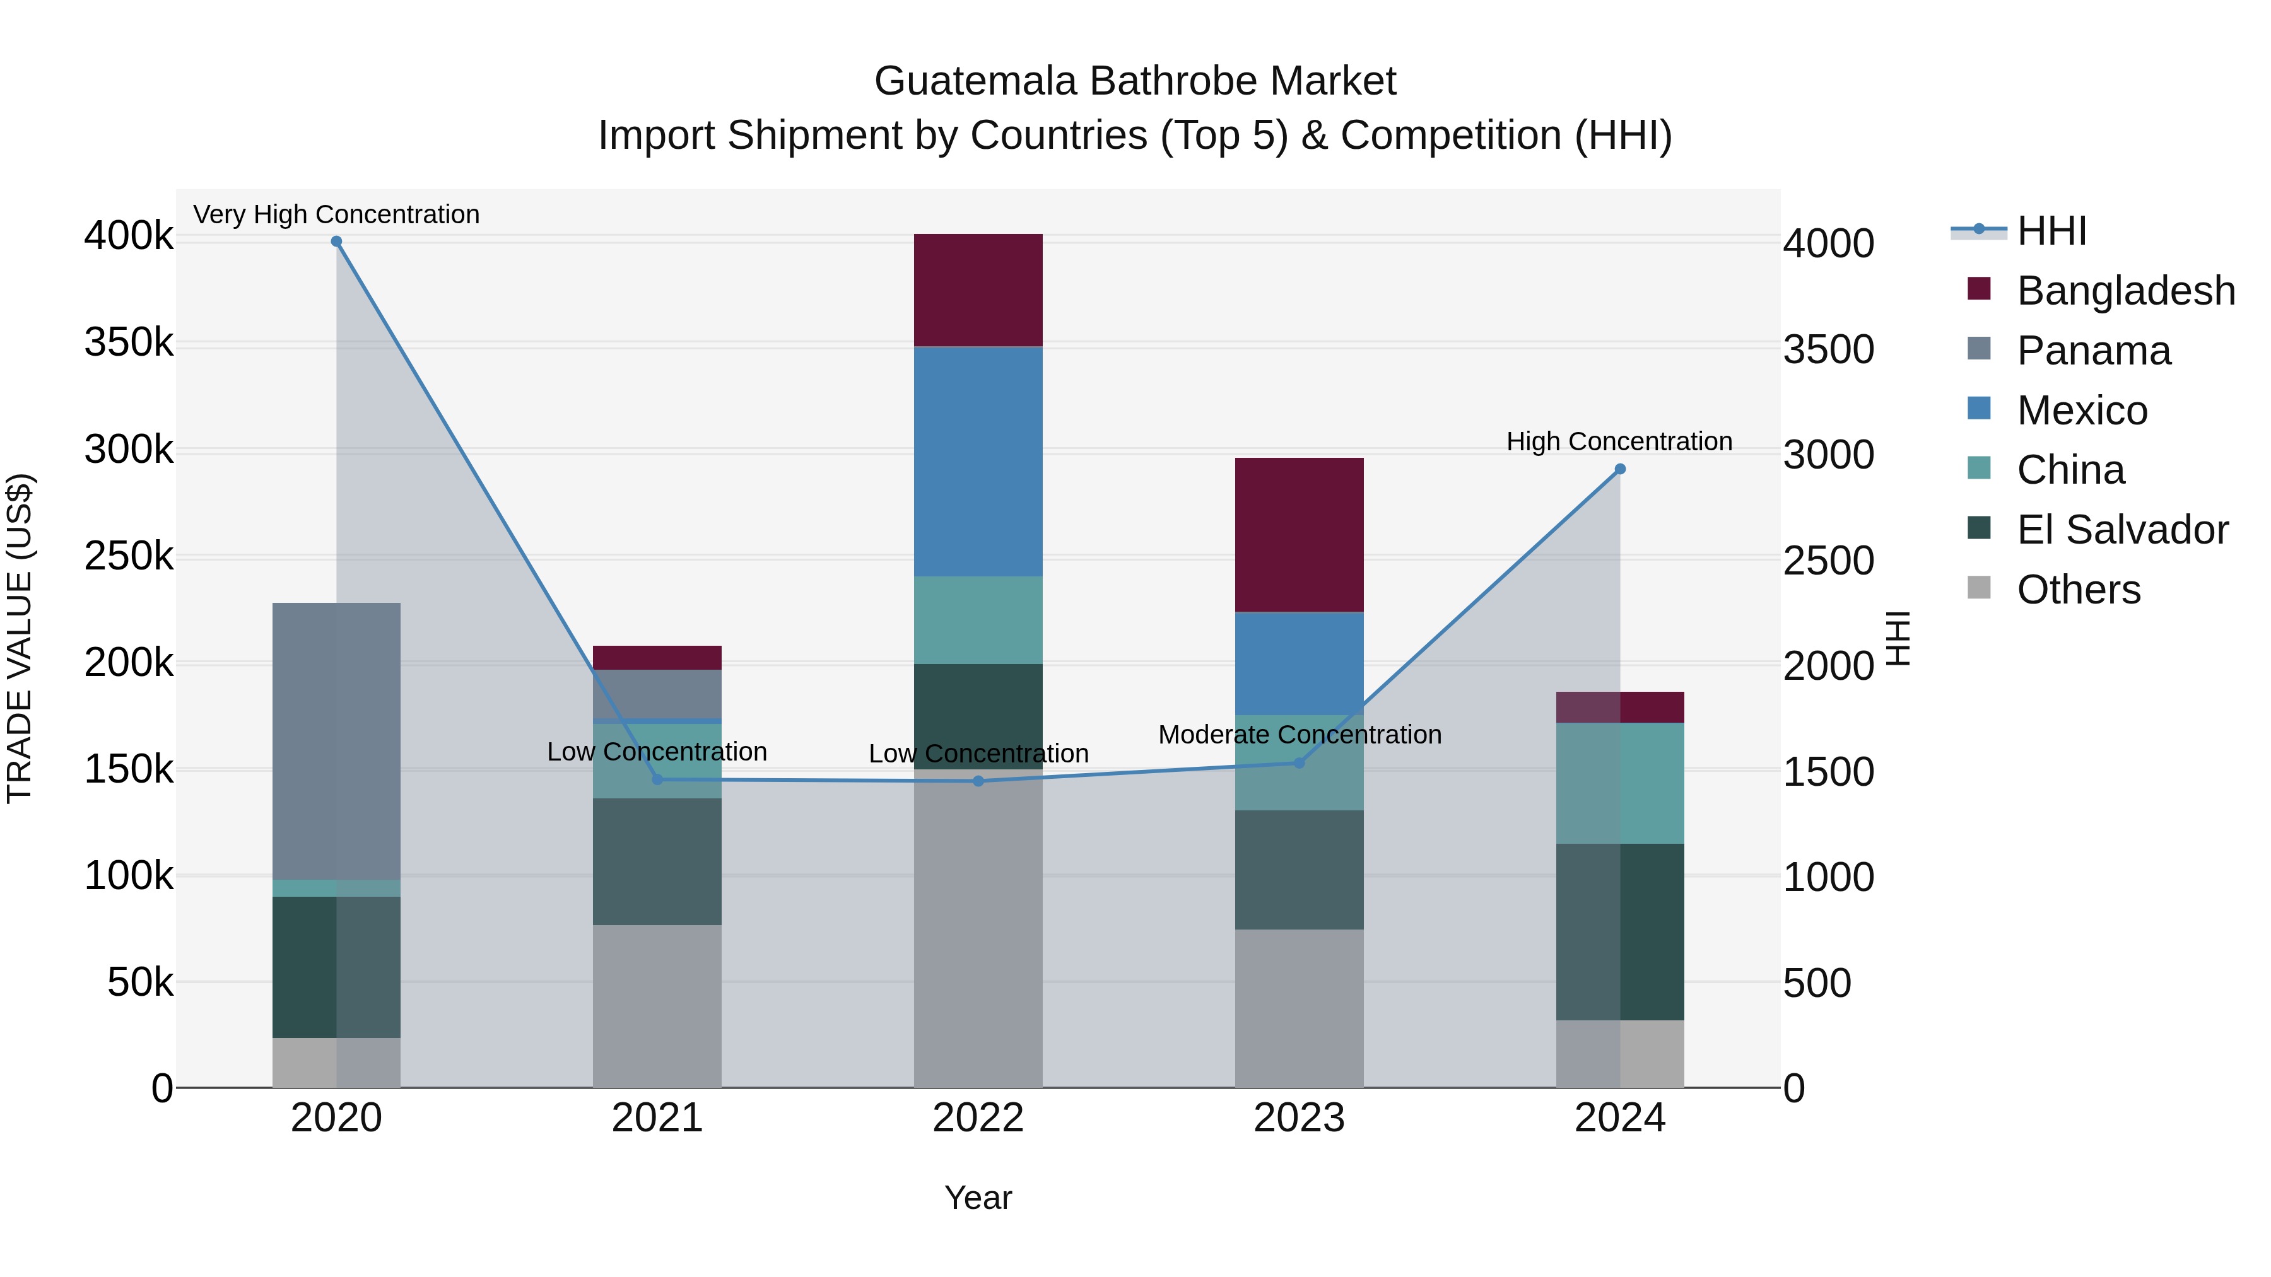Click the HHI right axis title
The width and height of the screenshot is (2271, 1277).
pos(1897,638)
